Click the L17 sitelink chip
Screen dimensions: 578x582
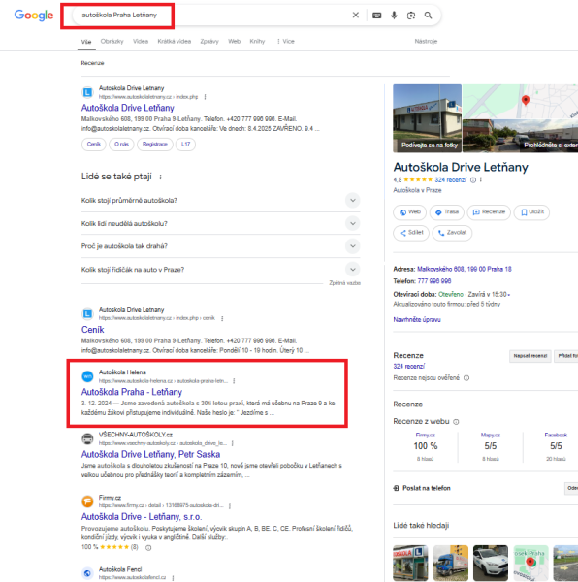[x=185, y=144]
